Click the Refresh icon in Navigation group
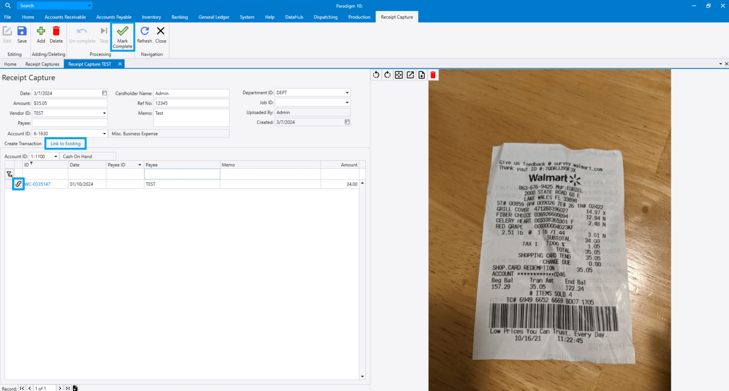 (144, 31)
